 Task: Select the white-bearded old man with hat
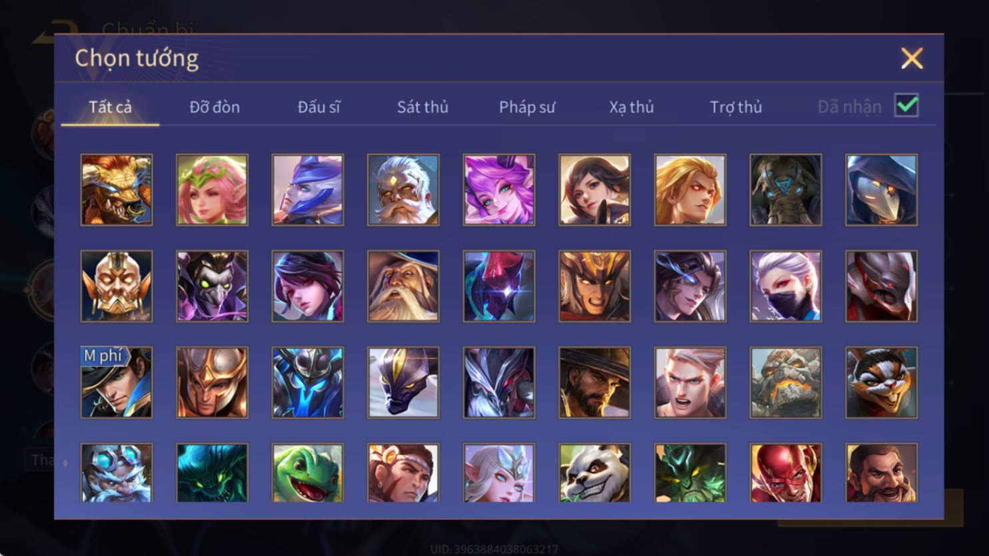coord(403,286)
